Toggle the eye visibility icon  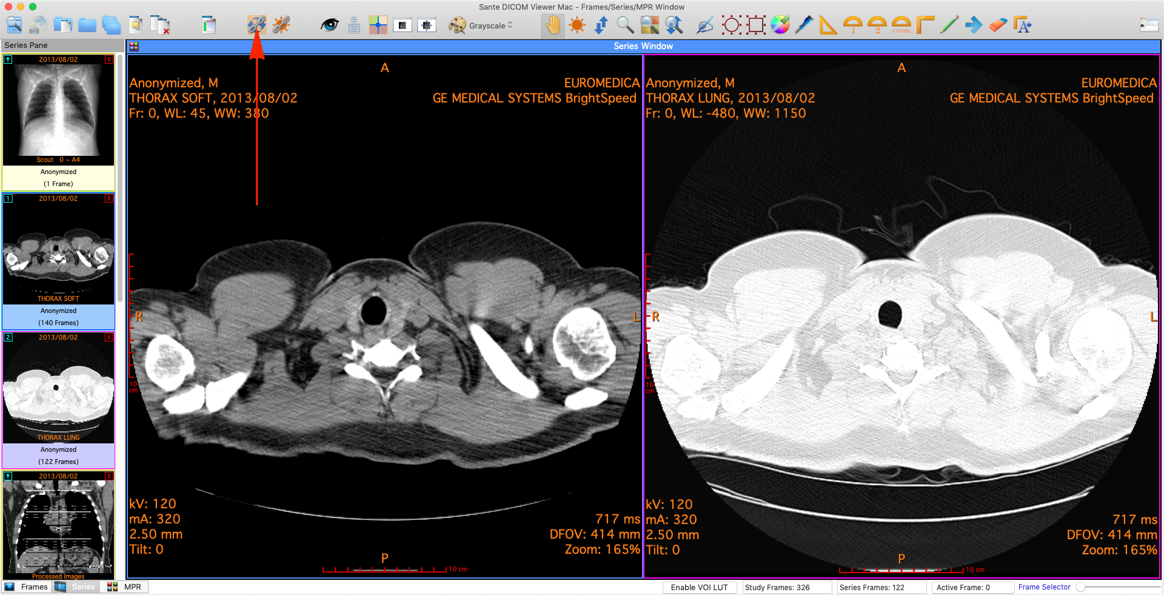coord(330,25)
